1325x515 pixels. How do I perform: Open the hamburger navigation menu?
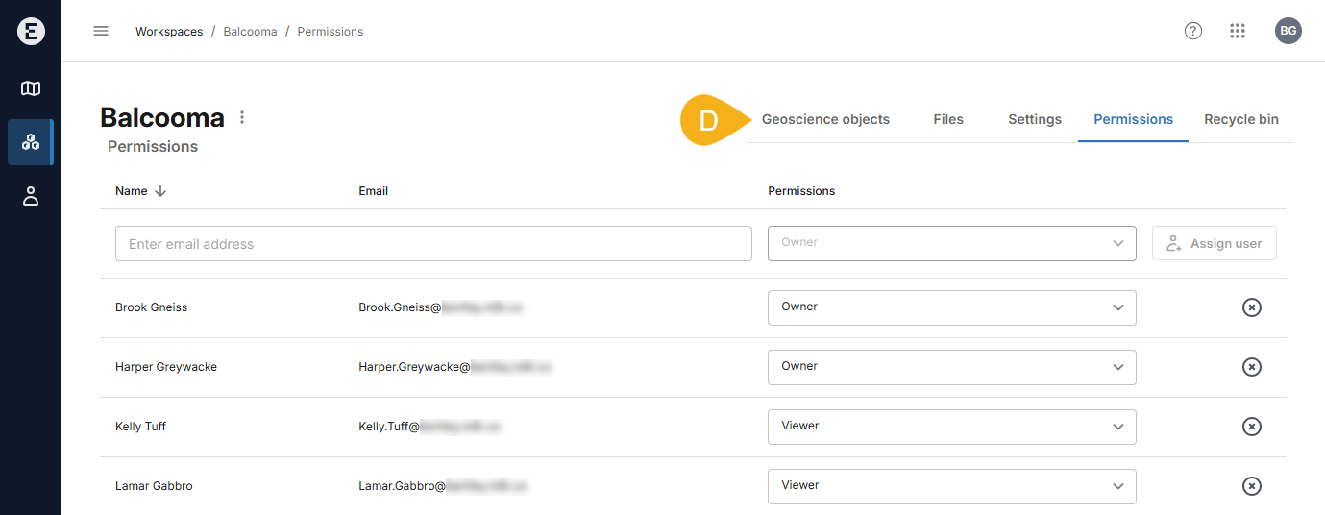(x=101, y=31)
